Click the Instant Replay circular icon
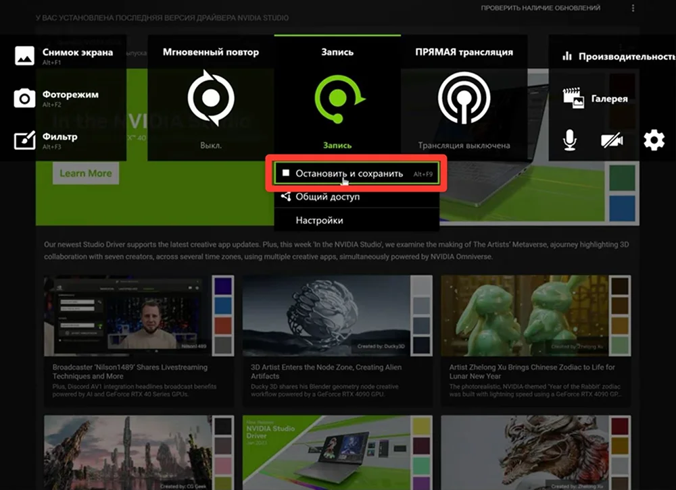The image size is (676, 490). point(211,99)
